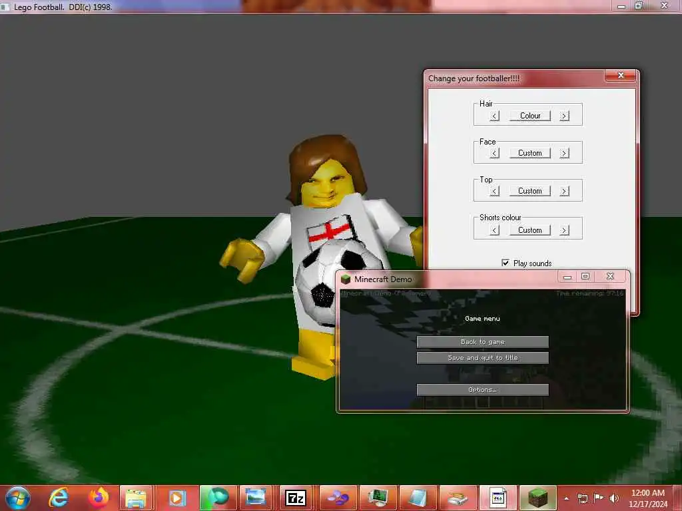Select next Top option arrow

point(564,191)
